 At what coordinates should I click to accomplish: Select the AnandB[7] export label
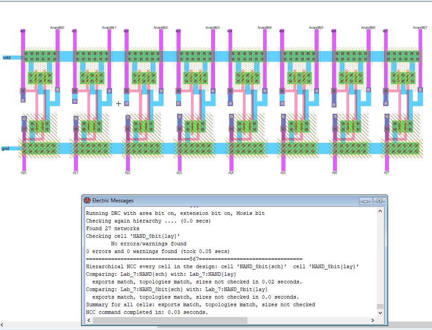point(420,27)
